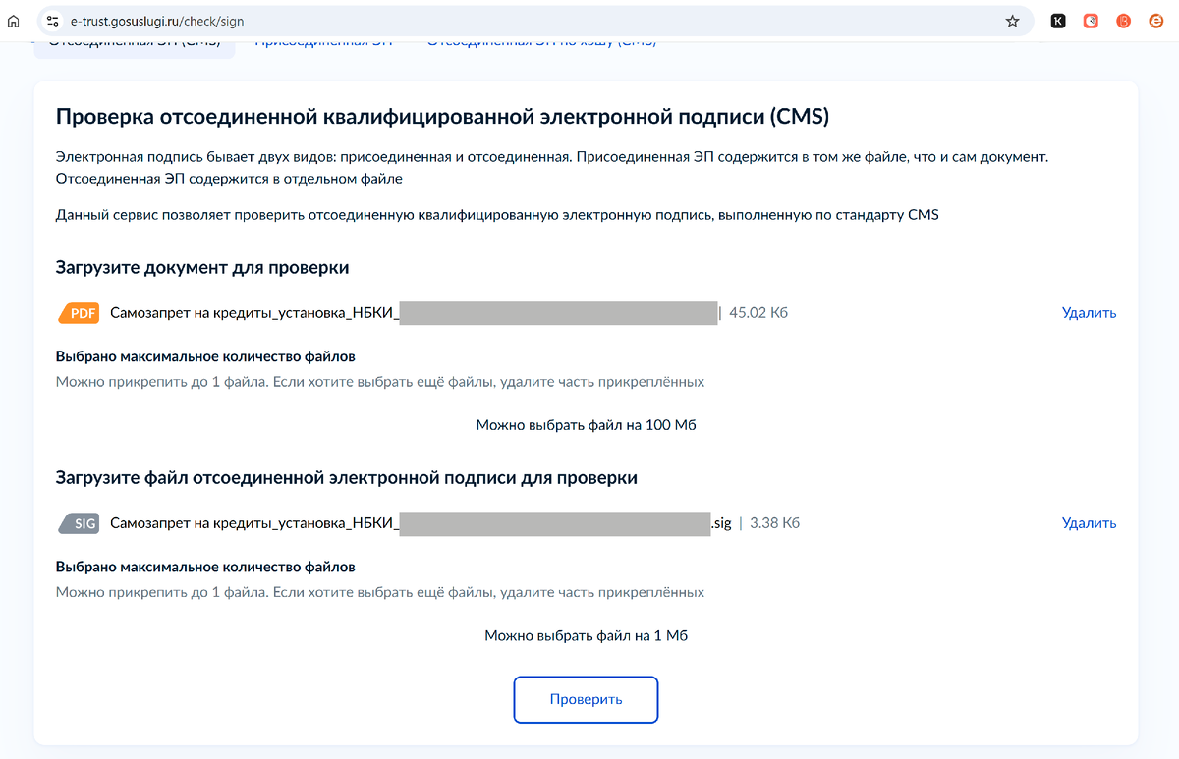Click the orange PDF file icon

pyautogui.click(x=80, y=313)
